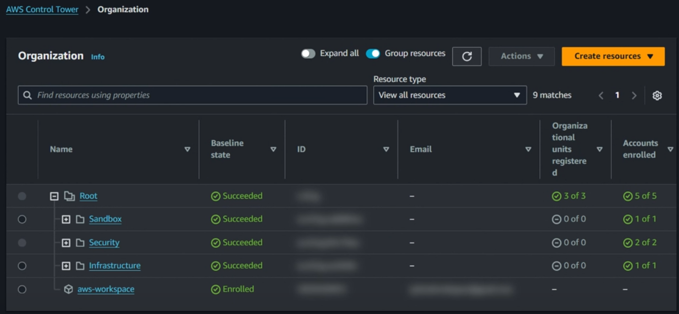Click the '5 of 5' check icon
The image size is (679, 314).
[x=628, y=196]
